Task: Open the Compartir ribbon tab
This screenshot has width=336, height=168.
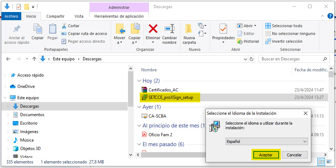Action: (55, 16)
